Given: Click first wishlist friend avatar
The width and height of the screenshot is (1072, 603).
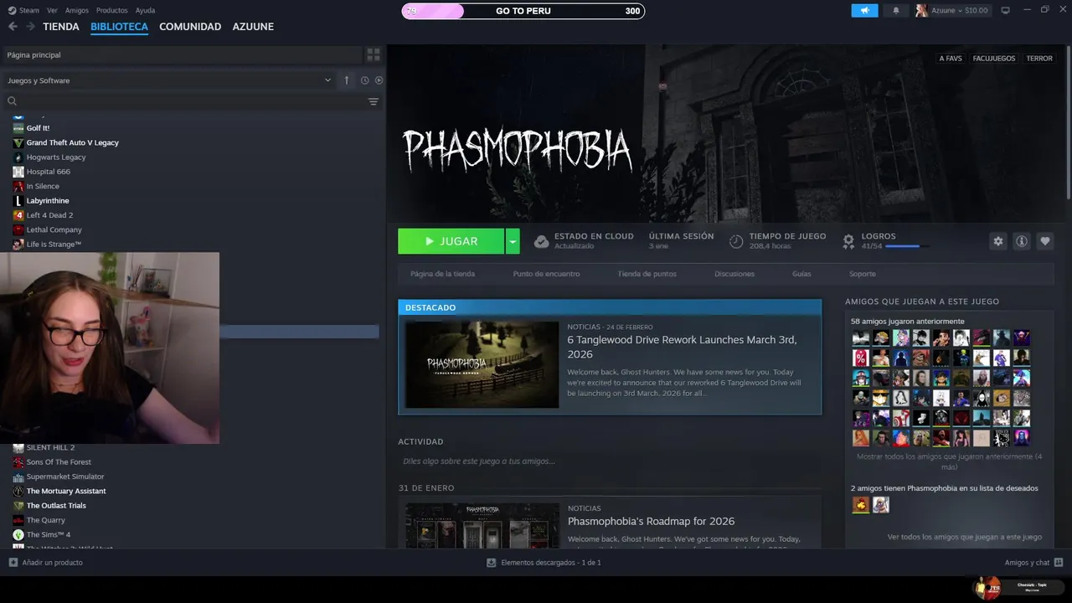Looking at the screenshot, I should [x=861, y=505].
